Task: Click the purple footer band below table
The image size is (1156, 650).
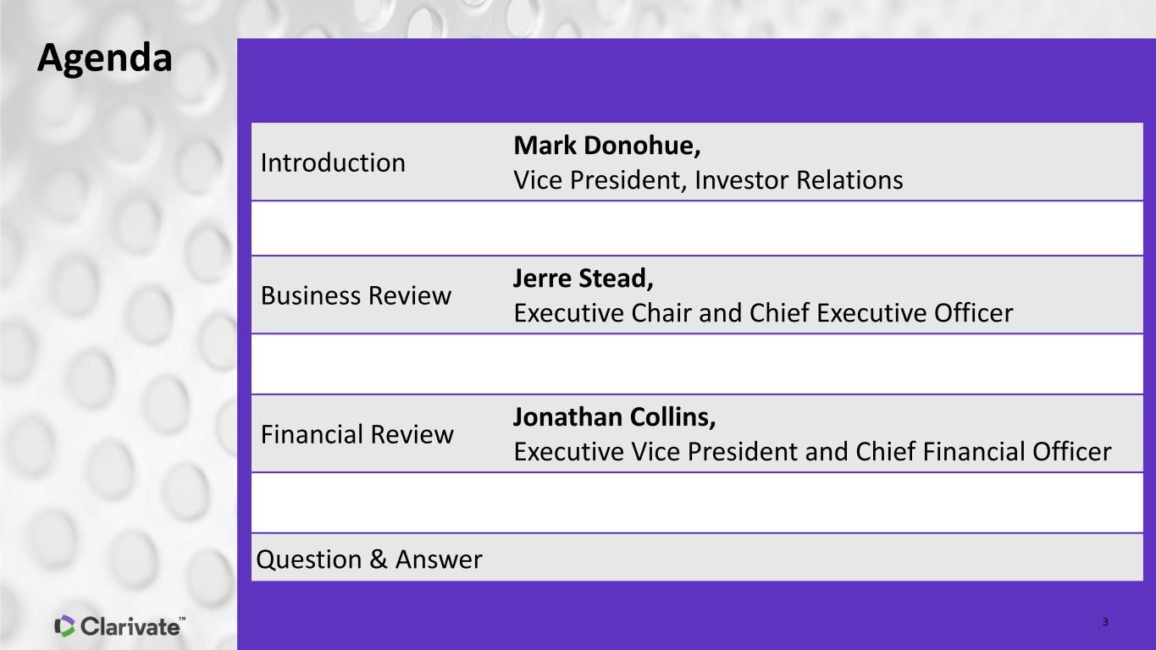Action: (696, 615)
